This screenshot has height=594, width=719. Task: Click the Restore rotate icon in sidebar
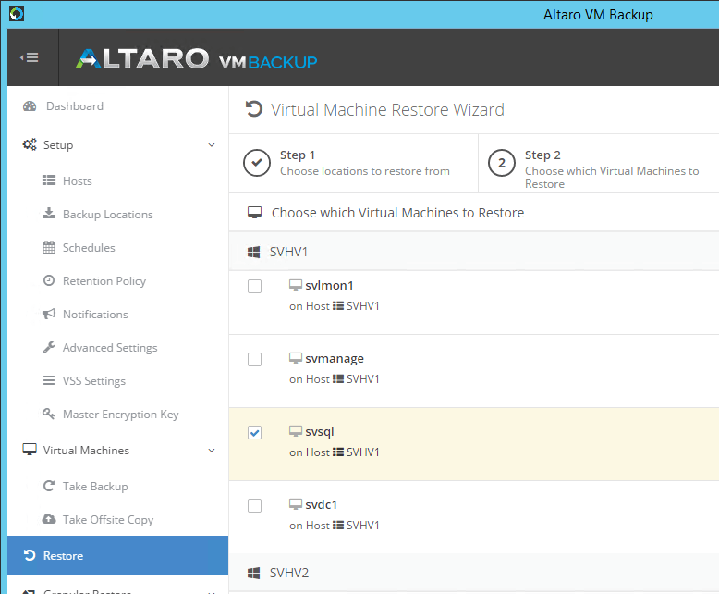click(30, 555)
